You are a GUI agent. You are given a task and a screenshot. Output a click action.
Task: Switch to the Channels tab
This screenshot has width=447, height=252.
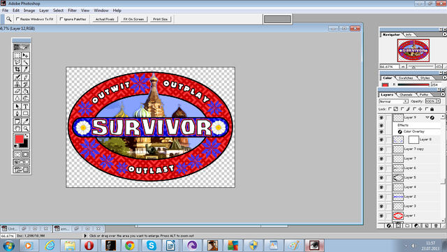point(406,95)
